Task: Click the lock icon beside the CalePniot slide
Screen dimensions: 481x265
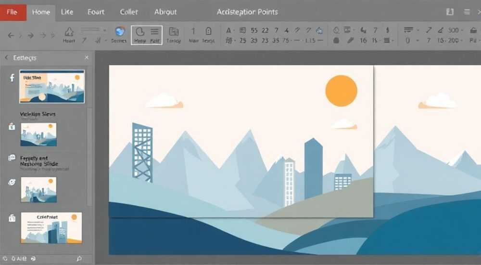Action: [x=12, y=218]
